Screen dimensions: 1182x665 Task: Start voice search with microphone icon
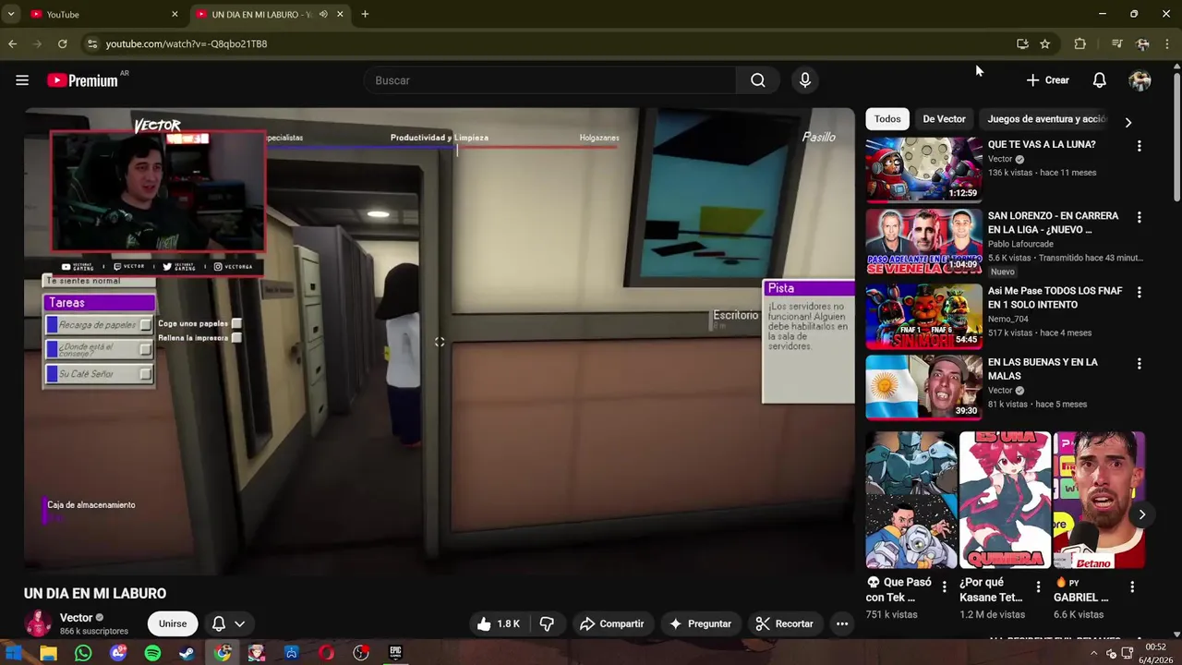pos(805,80)
